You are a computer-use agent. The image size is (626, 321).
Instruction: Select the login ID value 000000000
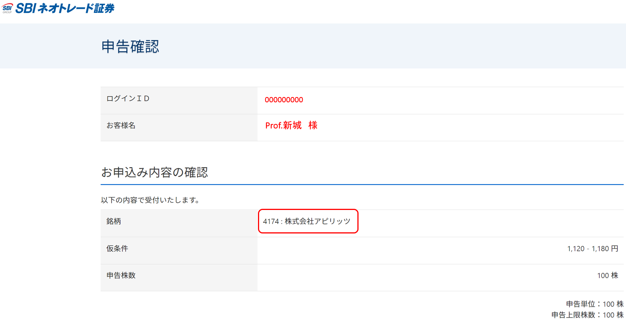click(x=284, y=100)
